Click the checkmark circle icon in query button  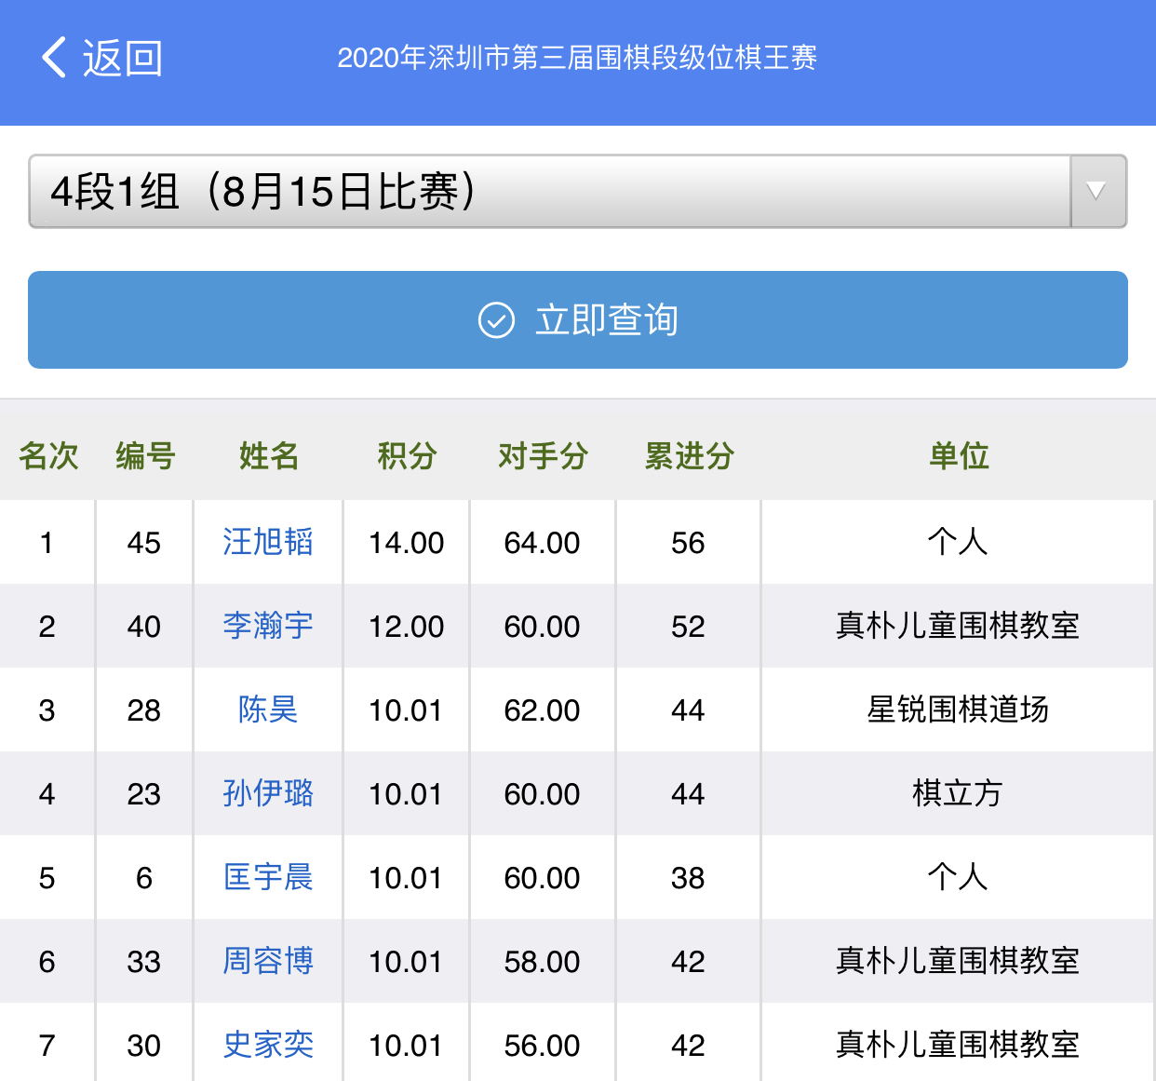(x=496, y=320)
